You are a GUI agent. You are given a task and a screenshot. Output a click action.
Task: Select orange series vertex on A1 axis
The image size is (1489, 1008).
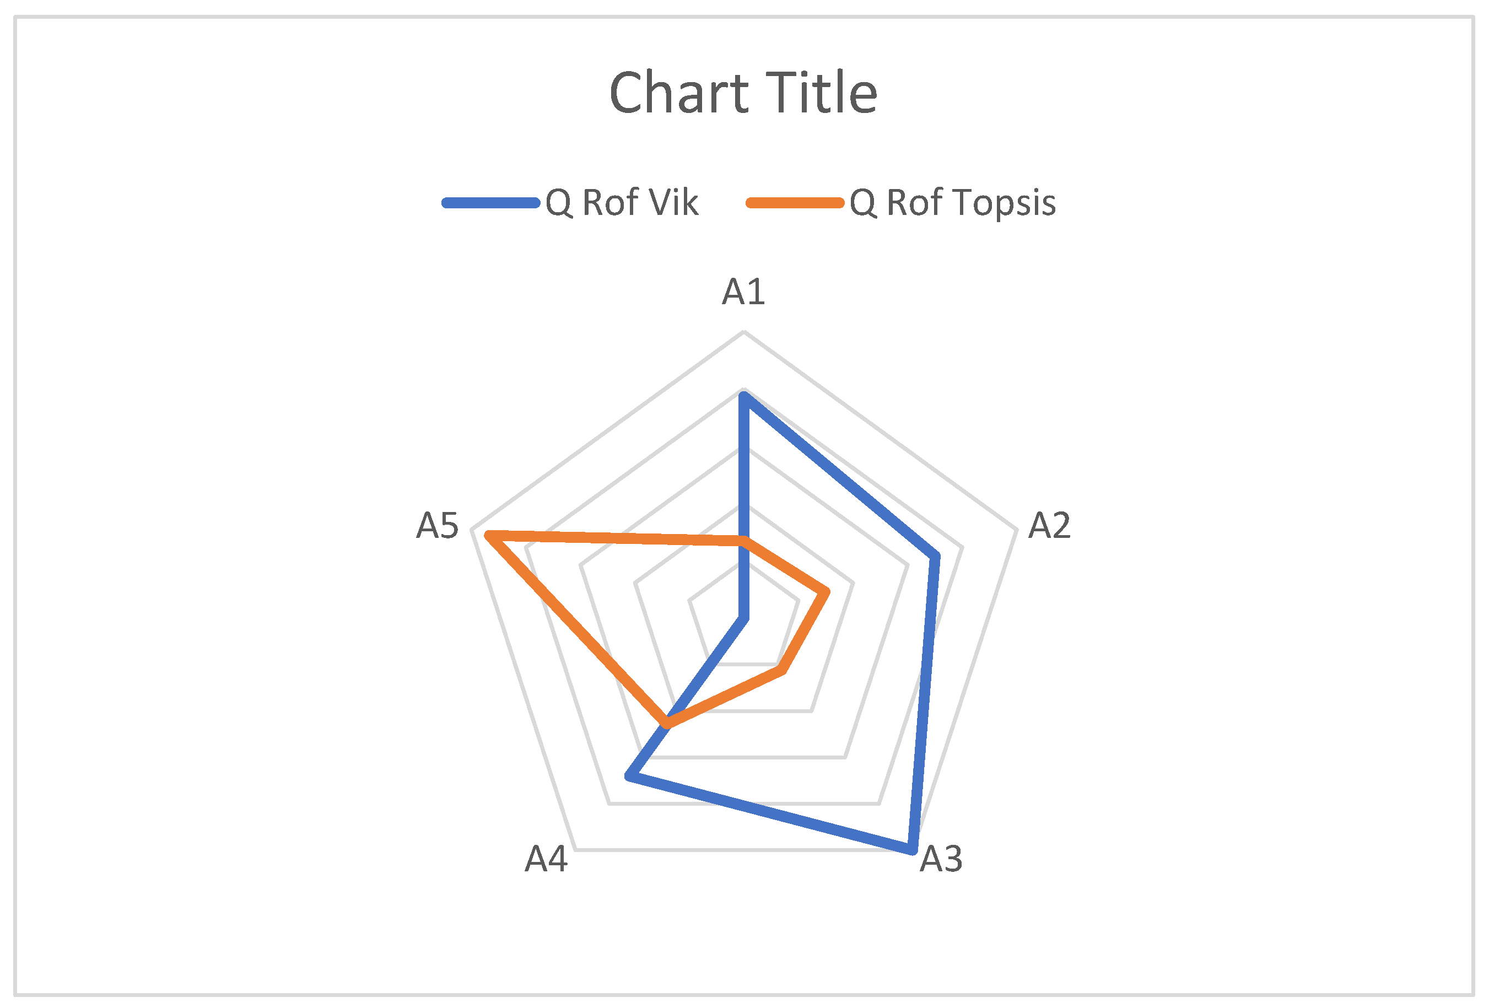[743, 542]
